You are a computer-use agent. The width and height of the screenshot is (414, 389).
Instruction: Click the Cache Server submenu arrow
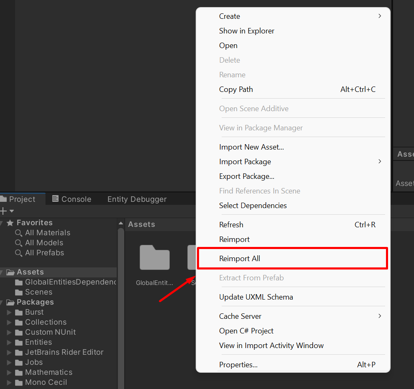[380, 316]
